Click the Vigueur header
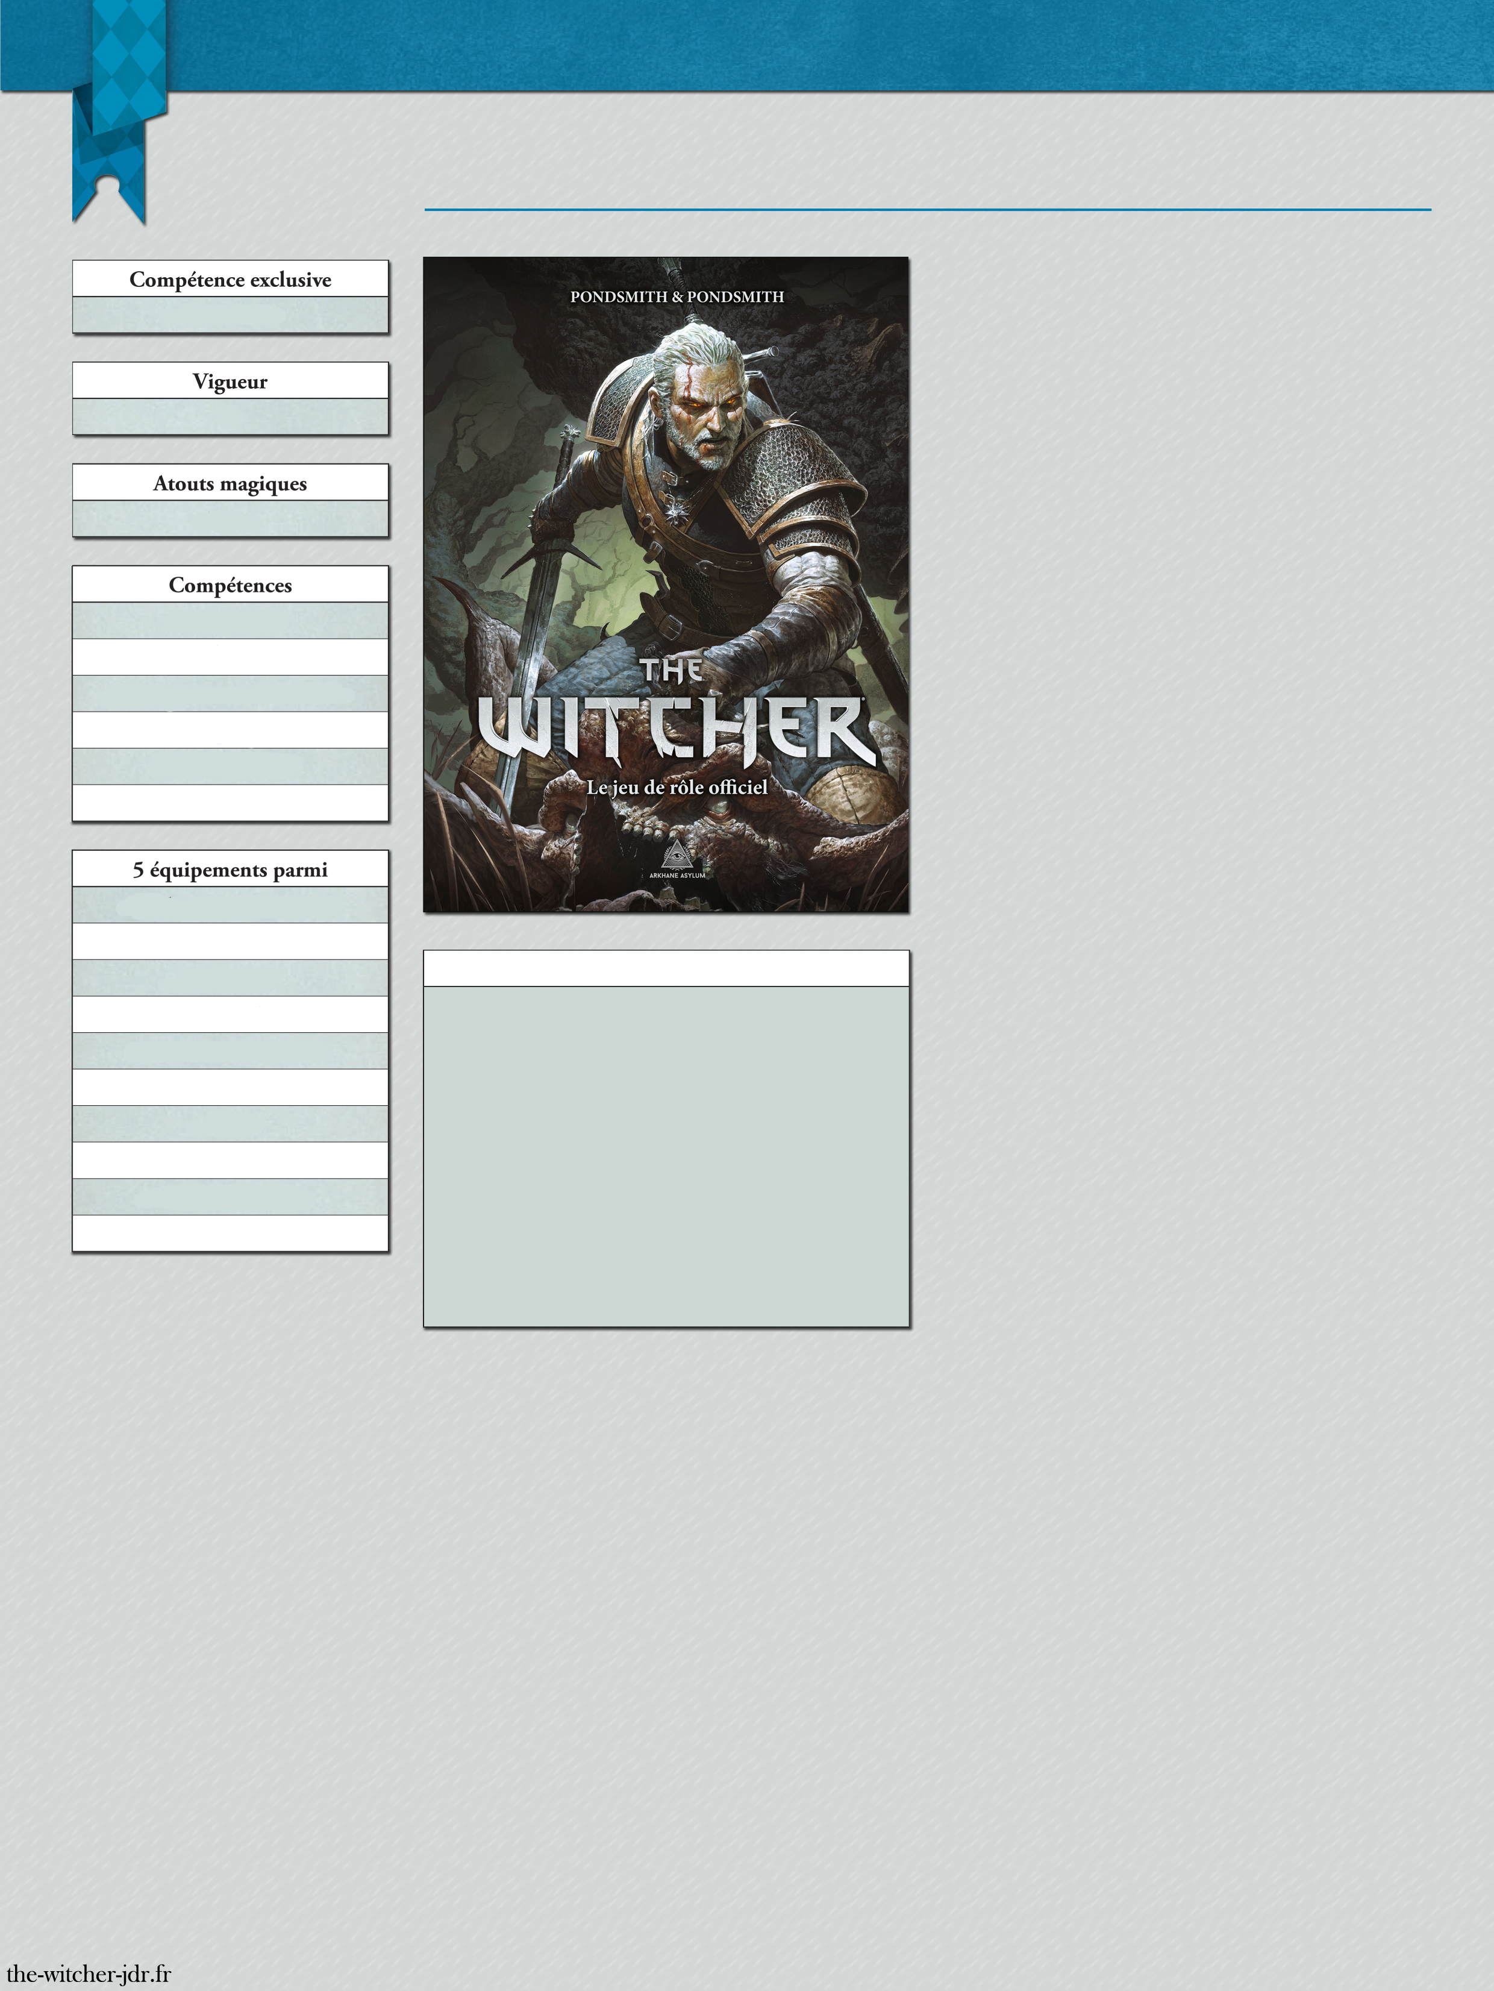Viewport: 1494px width, 1991px height. pos(230,381)
